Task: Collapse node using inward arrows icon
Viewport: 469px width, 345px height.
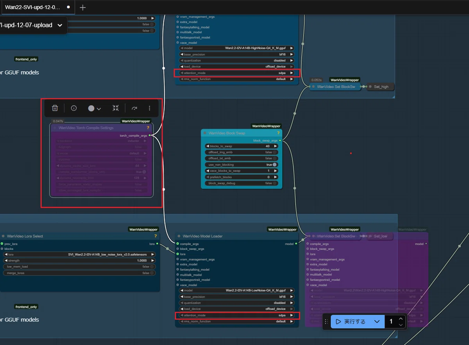Action: [115, 108]
